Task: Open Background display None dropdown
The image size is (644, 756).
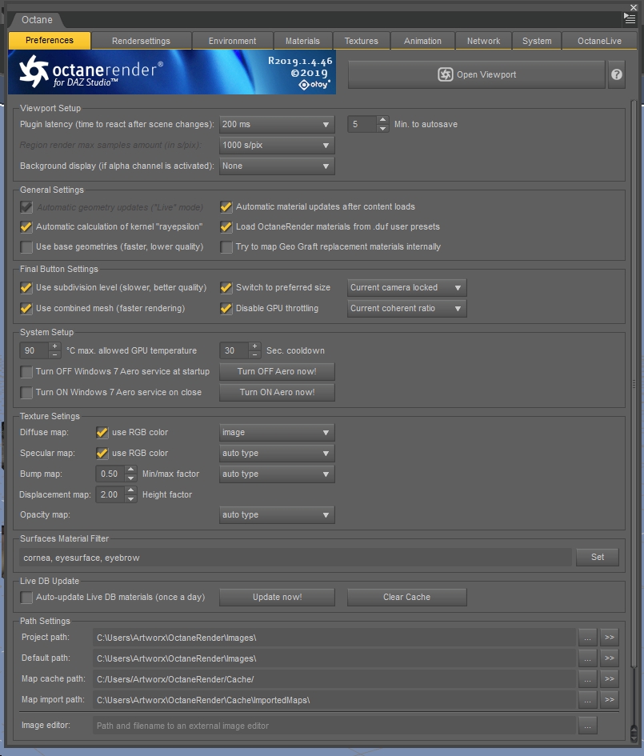Action: coord(277,166)
